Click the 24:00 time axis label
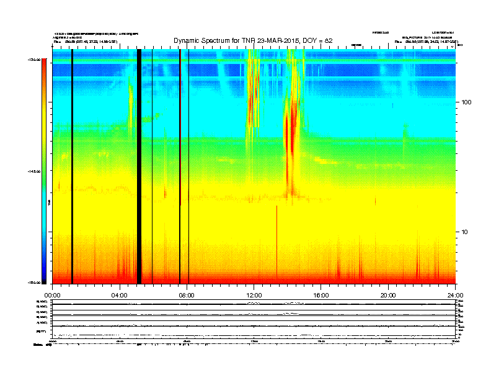 click(455, 296)
